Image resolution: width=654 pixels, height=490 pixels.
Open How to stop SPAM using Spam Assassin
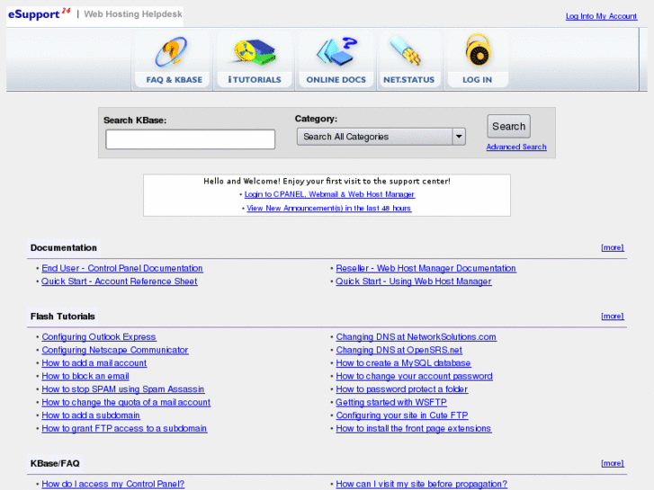click(123, 389)
